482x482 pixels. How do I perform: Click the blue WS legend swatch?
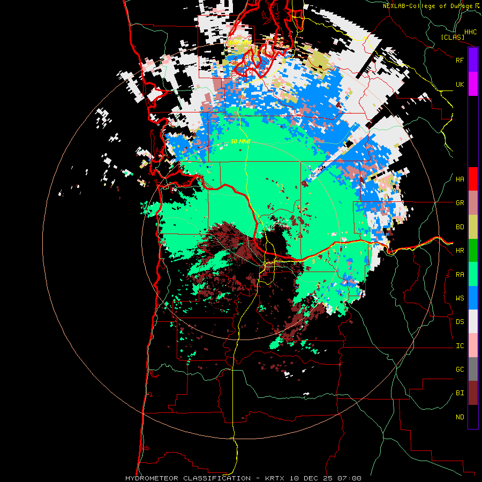[473, 298]
